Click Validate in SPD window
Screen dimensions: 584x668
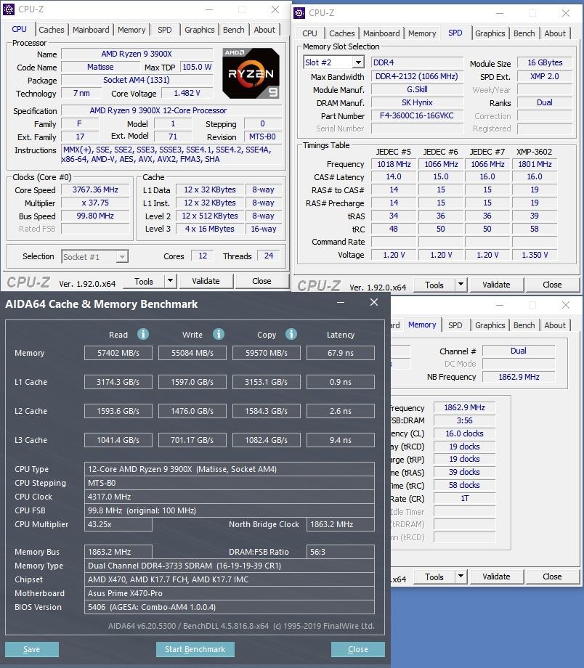(496, 285)
